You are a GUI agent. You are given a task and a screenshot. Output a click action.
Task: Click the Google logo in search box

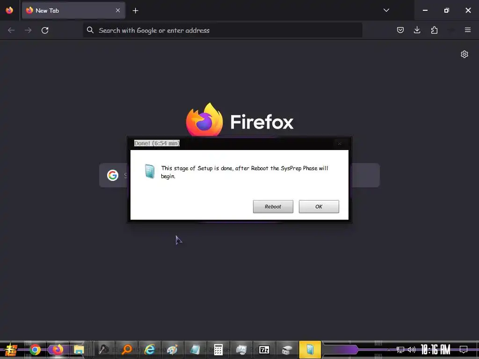click(113, 175)
